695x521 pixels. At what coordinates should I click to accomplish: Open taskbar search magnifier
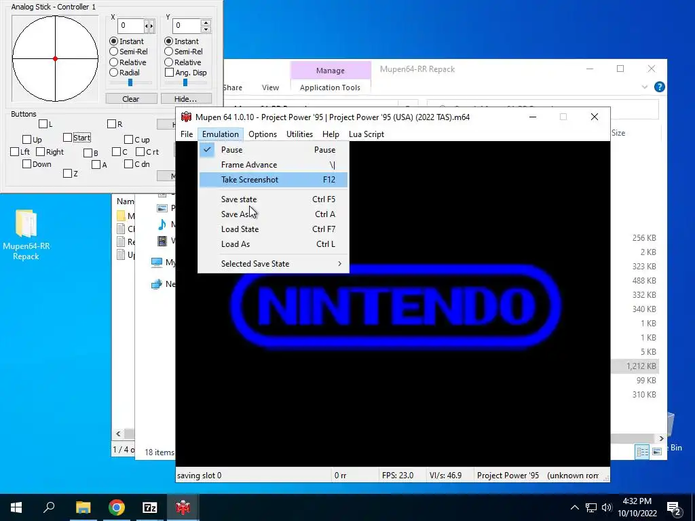point(49,507)
